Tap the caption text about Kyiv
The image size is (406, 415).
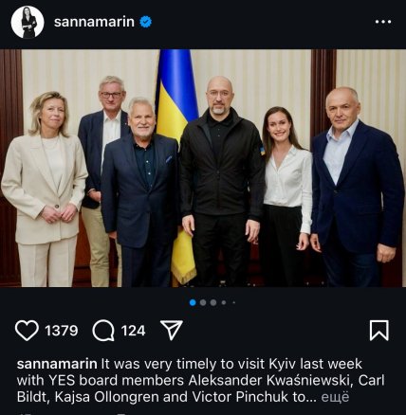(x=201, y=380)
